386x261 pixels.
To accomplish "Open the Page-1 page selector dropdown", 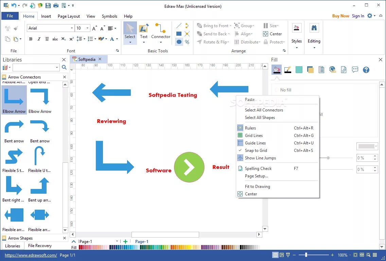I will (117, 241).
